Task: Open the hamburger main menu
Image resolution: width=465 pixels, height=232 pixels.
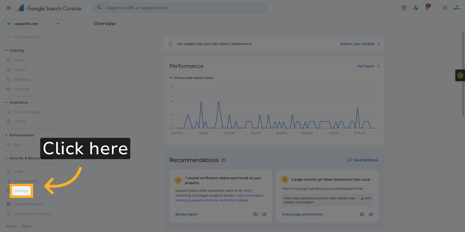Action: click(x=9, y=8)
